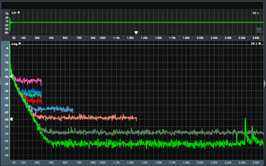Expand the side panel with right-edge arrow
The image size is (266, 166).
click(264, 83)
